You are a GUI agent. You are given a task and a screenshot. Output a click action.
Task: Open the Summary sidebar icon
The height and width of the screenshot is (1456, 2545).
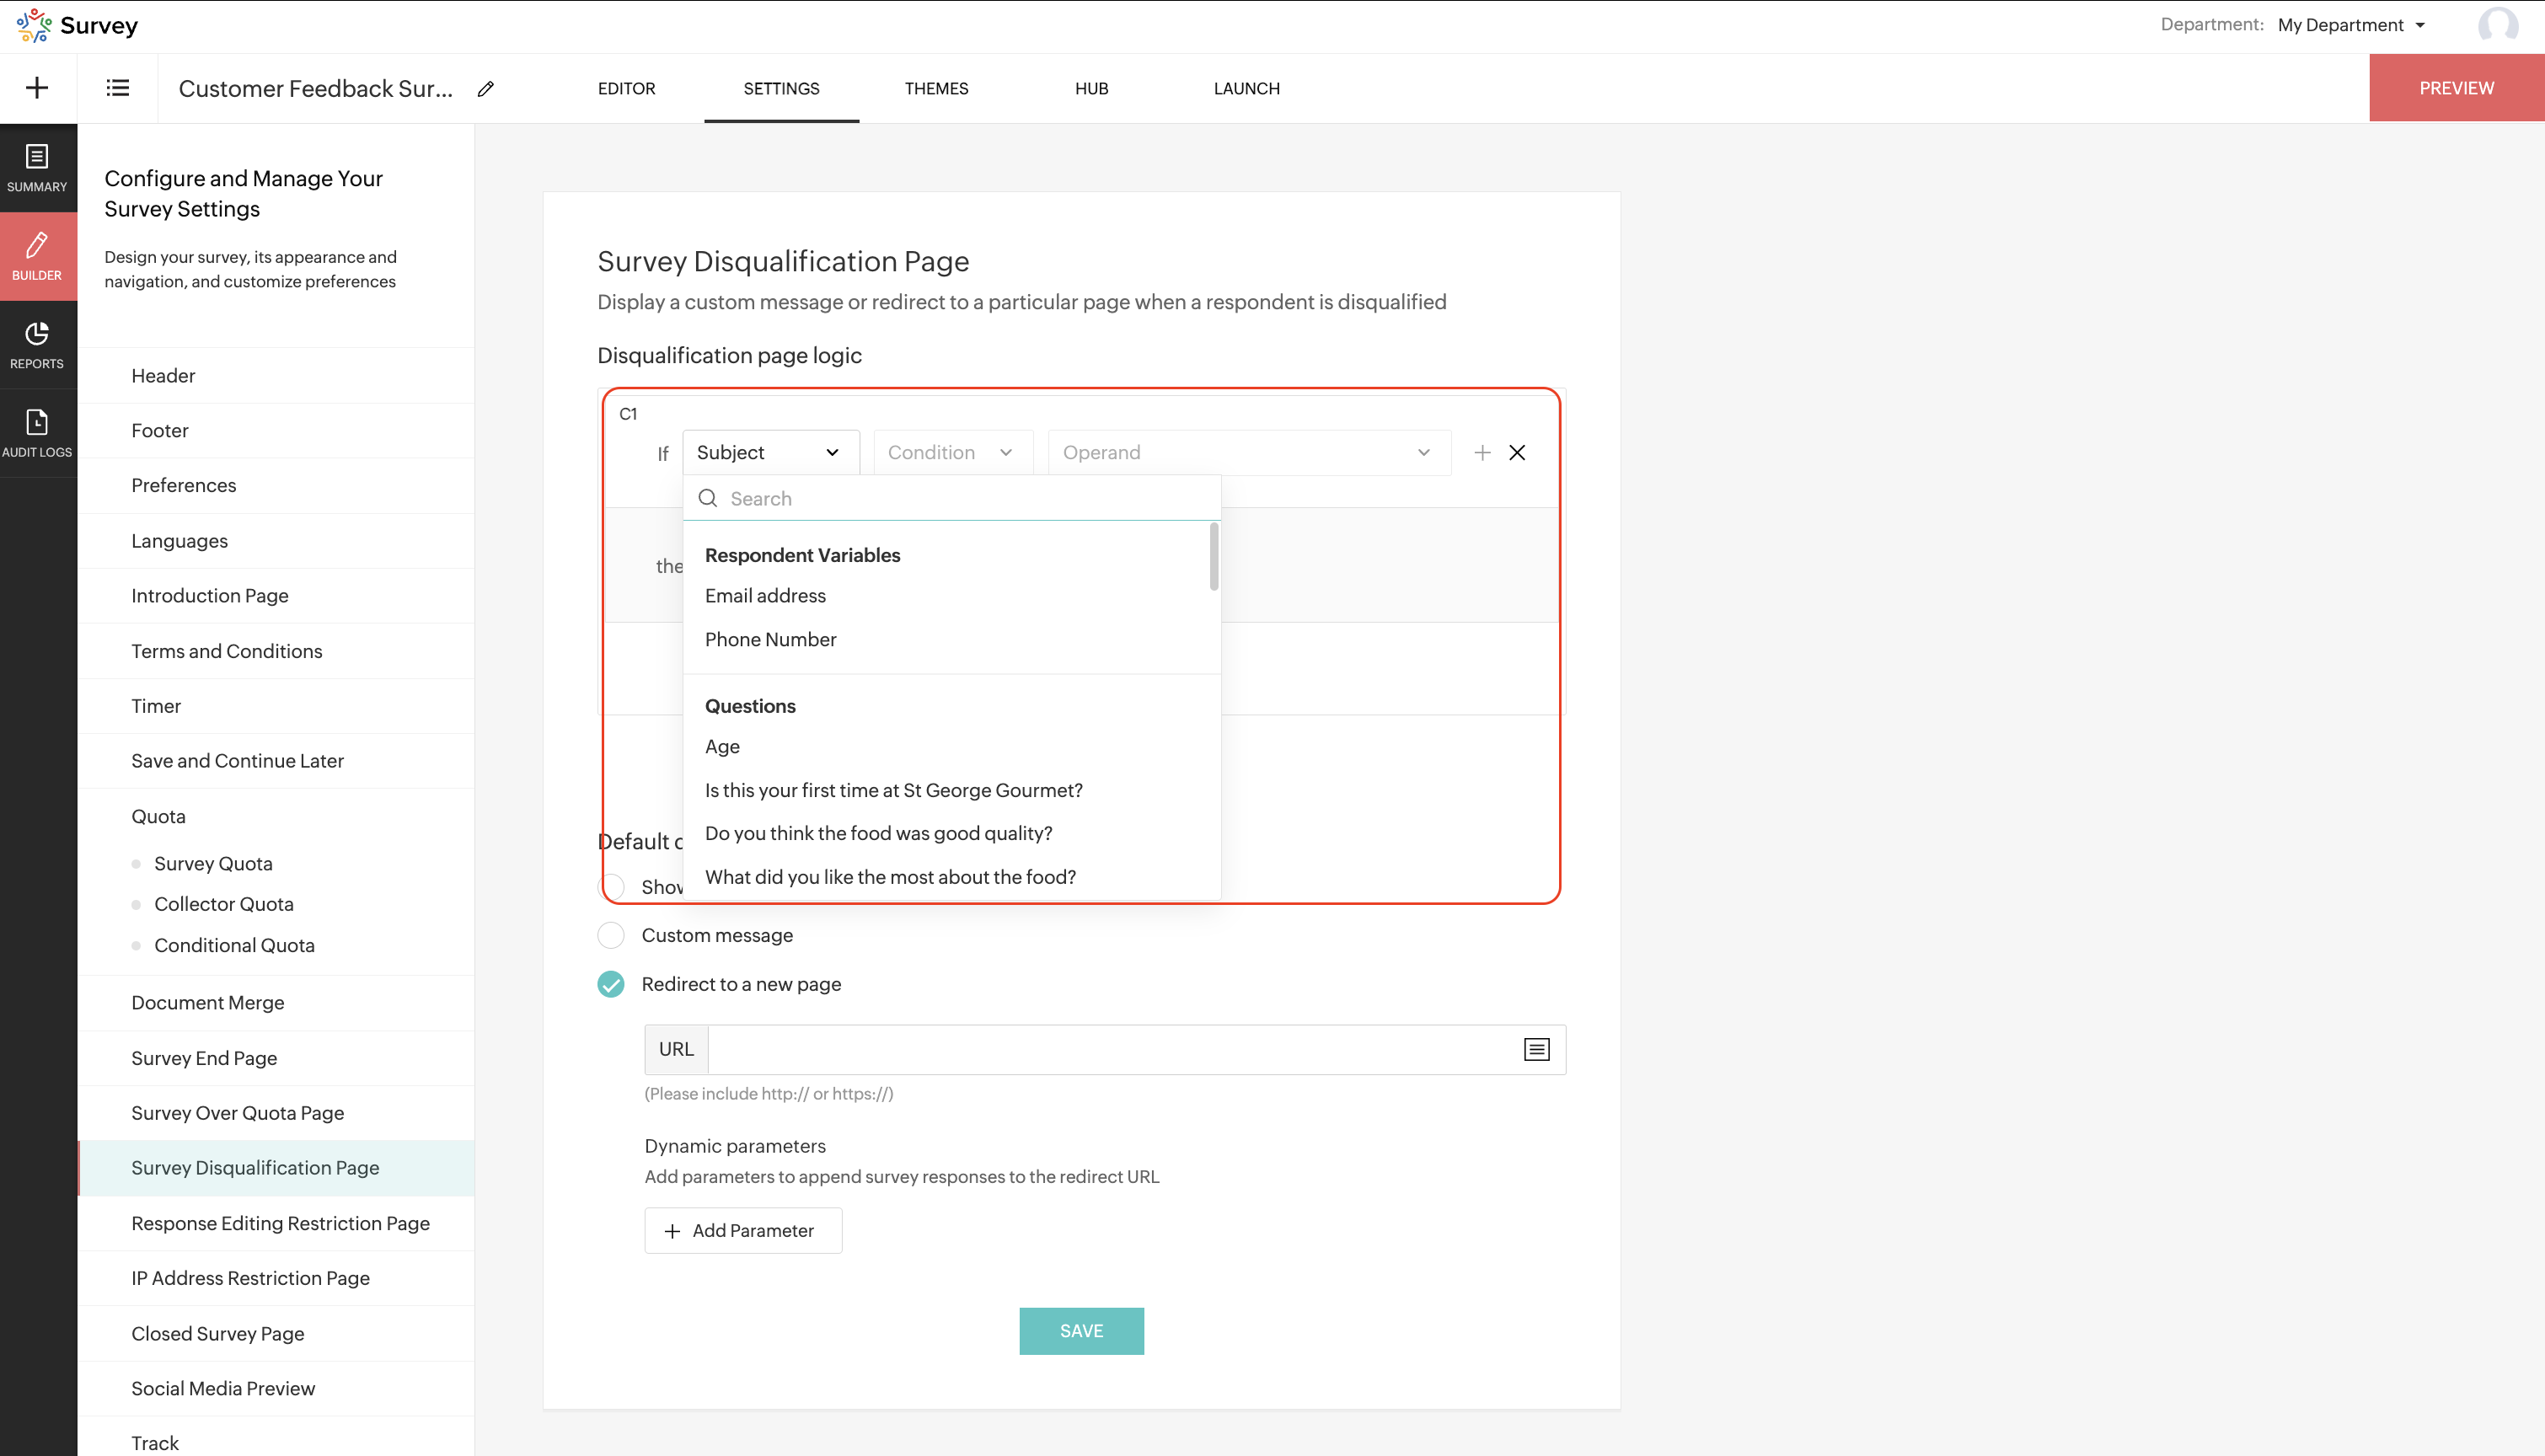(37, 168)
